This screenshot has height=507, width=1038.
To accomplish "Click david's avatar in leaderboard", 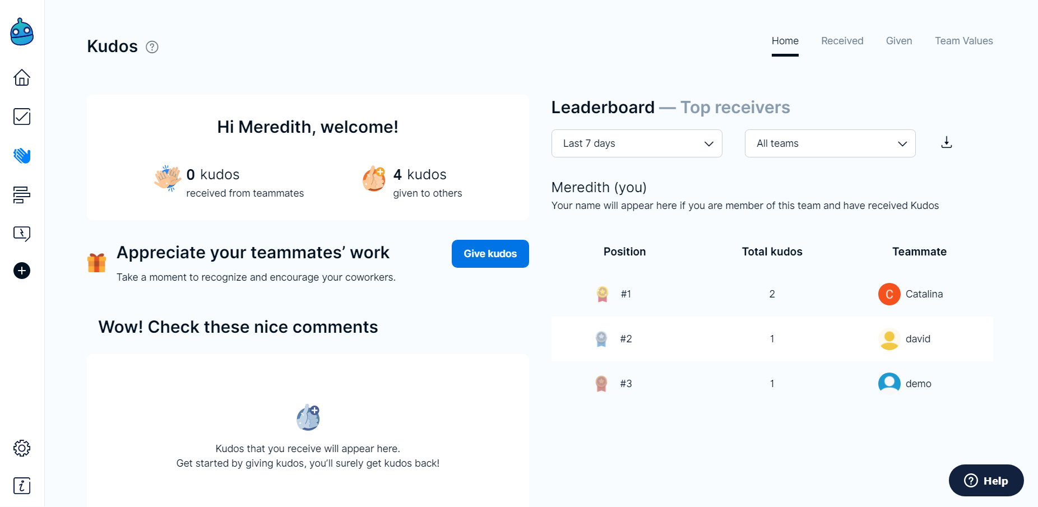I will 889,339.
